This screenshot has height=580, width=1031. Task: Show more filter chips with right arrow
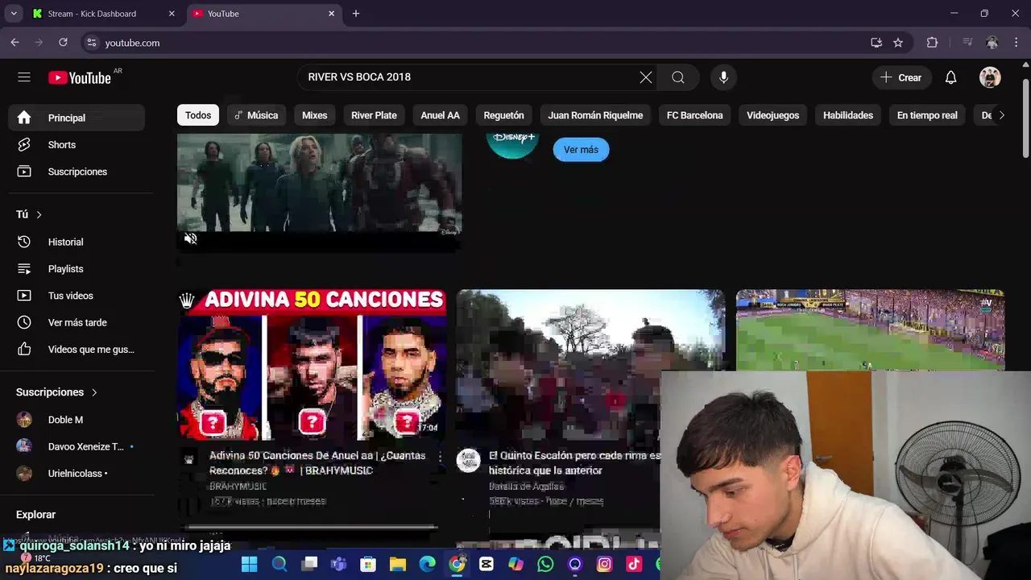1001,115
